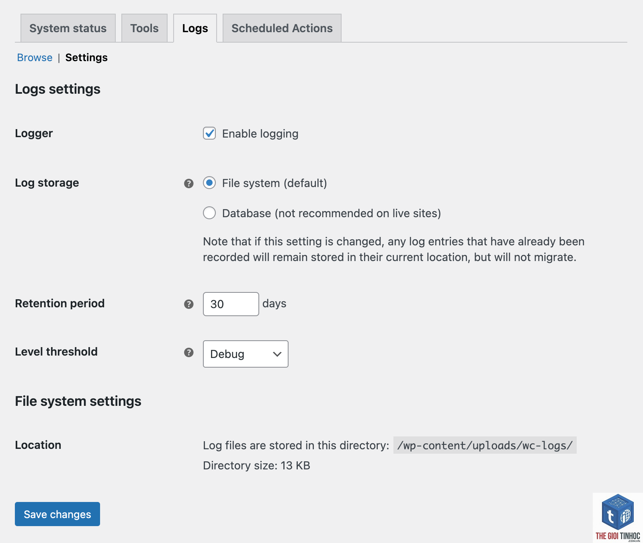
Task: Click the Level threshold help icon
Action: point(189,352)
